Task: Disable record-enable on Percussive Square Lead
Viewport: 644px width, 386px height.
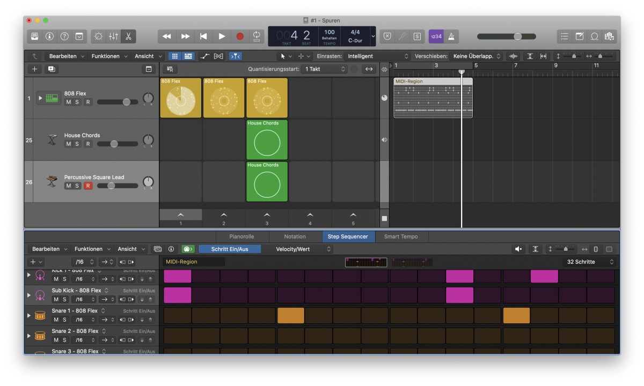Action: pos(88,185)
